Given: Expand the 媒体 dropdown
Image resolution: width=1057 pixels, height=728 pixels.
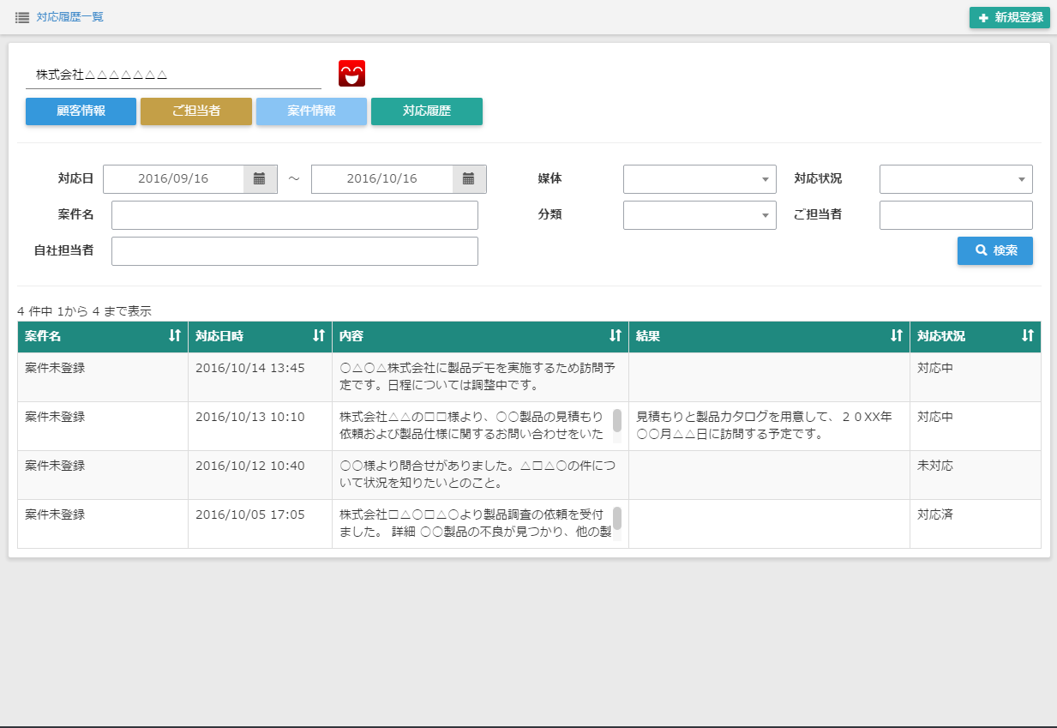Looking at the screenshot, I should click(700, 179).
